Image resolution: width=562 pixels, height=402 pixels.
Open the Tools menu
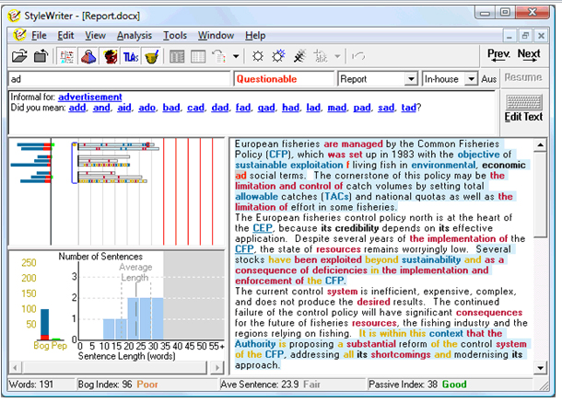click(175, 35)
